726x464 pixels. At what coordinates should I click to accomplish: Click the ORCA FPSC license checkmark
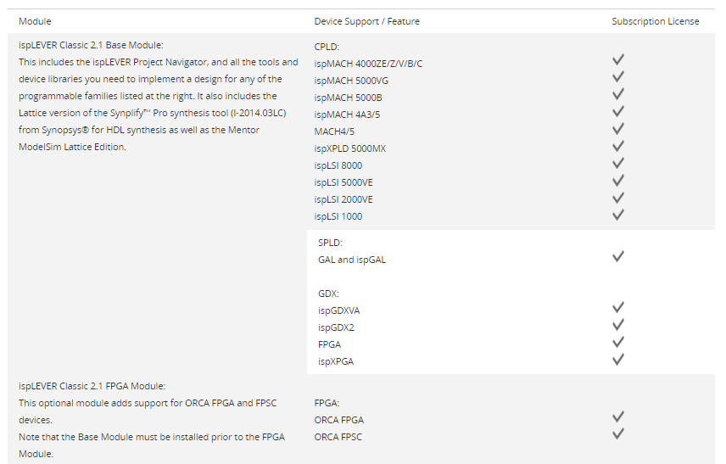click(618, 433)
